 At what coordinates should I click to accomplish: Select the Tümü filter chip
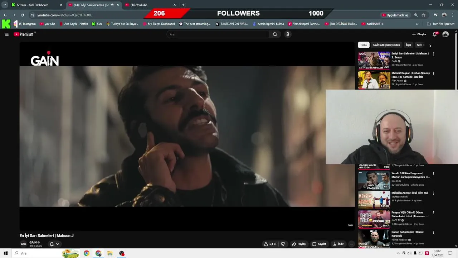(364, 45)
